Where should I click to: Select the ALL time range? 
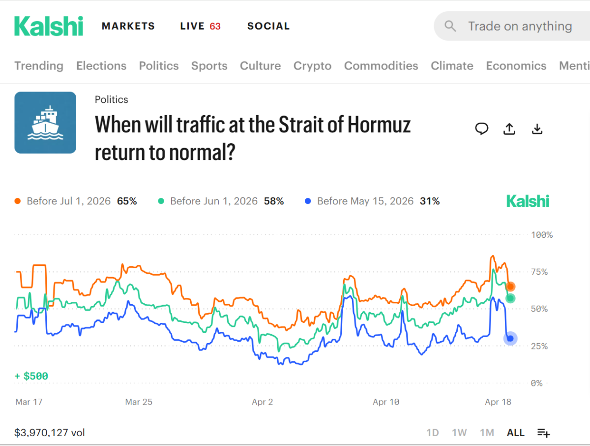[515, 433]
